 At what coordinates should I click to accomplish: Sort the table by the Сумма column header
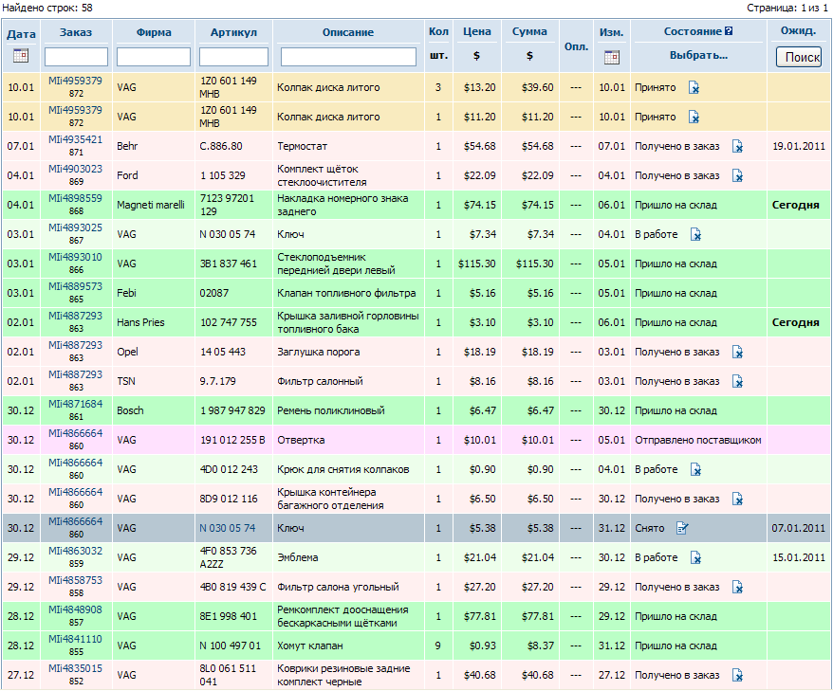tap(529, 32)
